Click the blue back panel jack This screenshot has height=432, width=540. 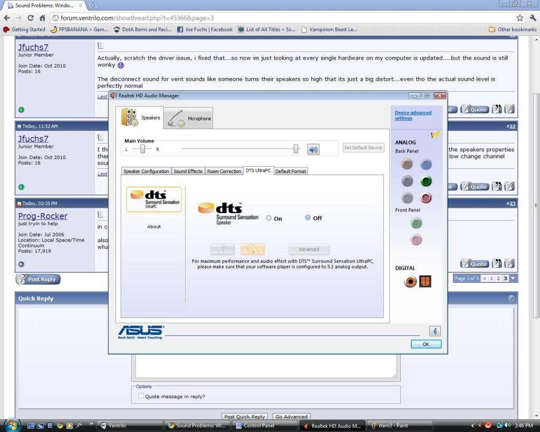pyautogui.click(x=426, y=165)
